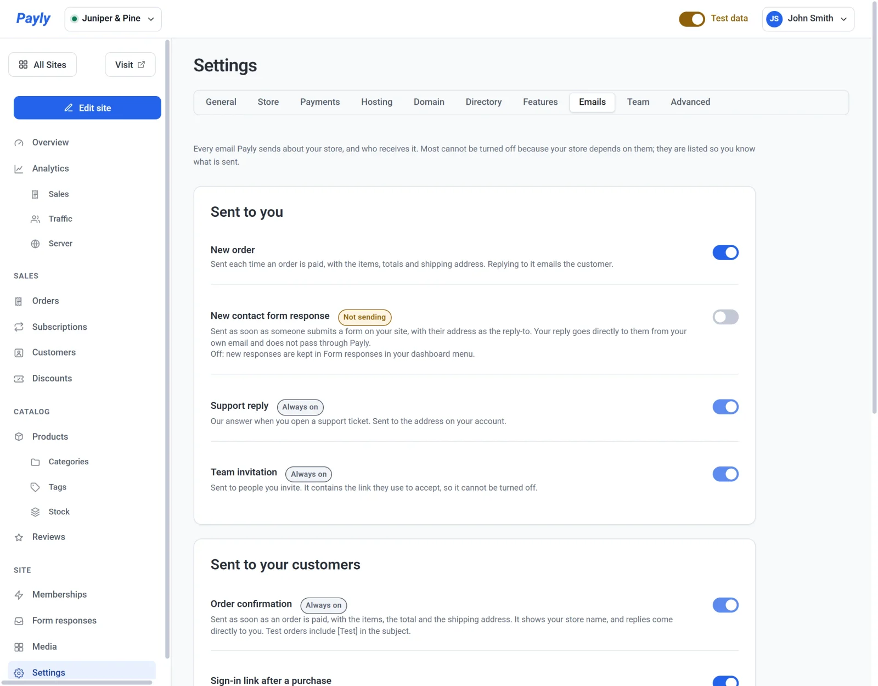Click the Stock layers icon
The height and width of the screenshot is (686, 878).
pyautogui.click(x=35, y=512)
